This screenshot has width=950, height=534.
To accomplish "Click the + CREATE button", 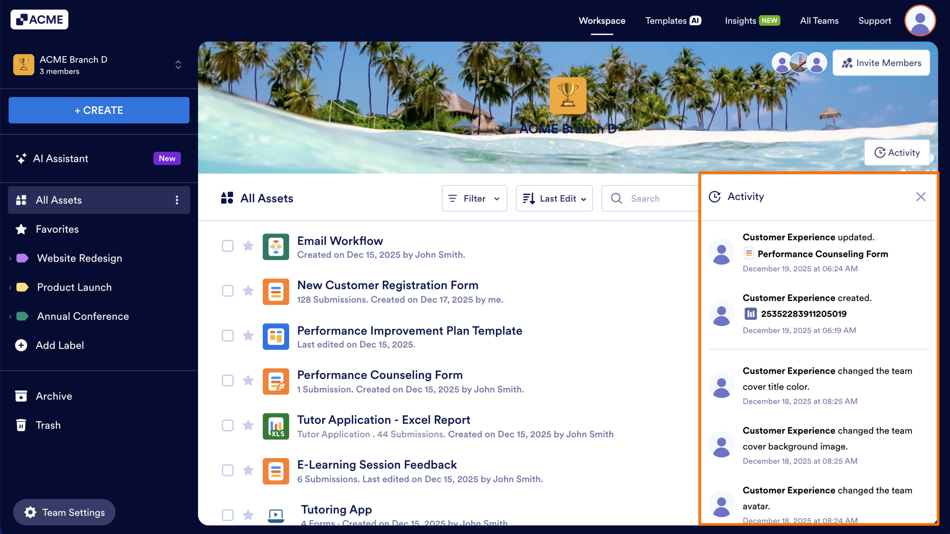I will pyautogui.click(x=99, y=110).
